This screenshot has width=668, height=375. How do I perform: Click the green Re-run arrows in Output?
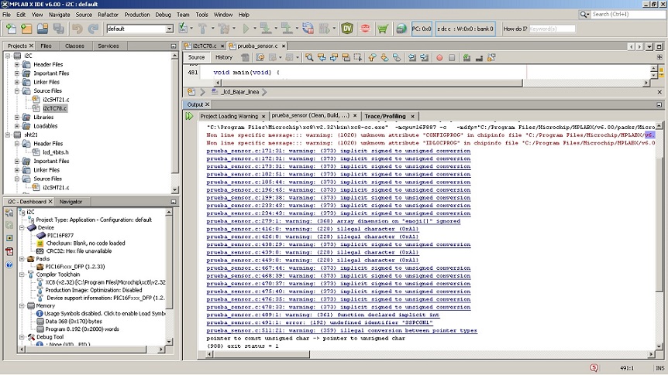click(x=189, y=116)
